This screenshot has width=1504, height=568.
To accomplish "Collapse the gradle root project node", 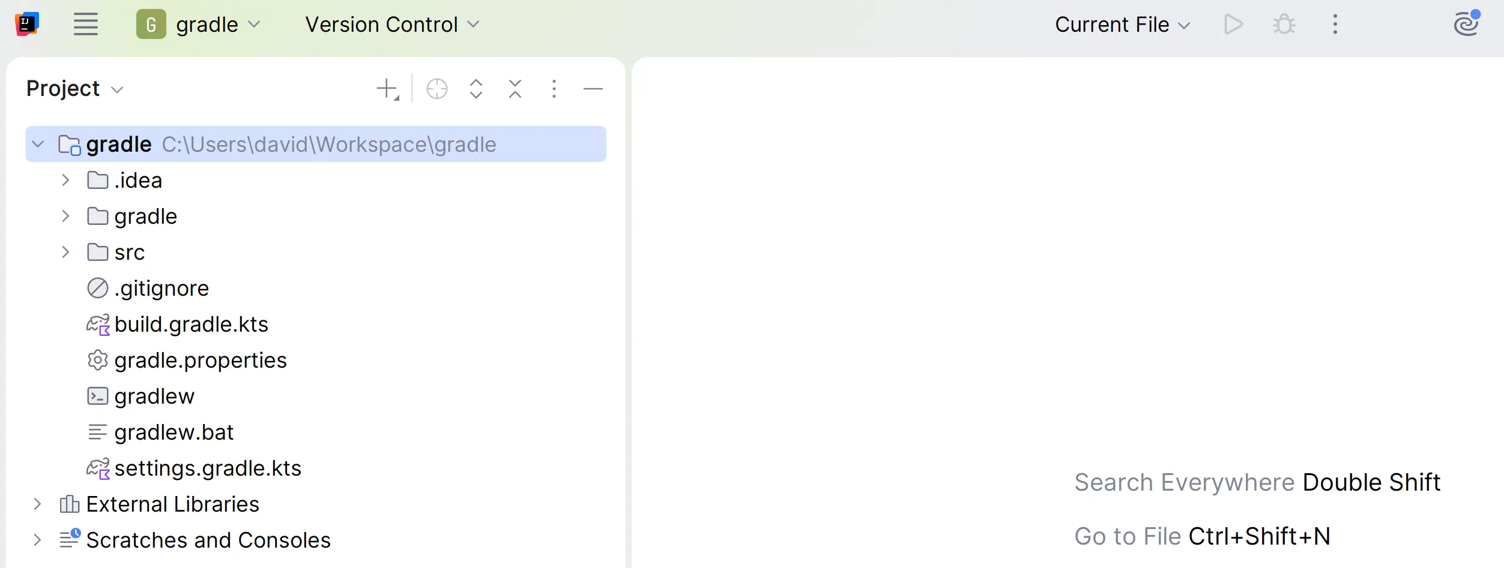I will (x=38, y=145).
